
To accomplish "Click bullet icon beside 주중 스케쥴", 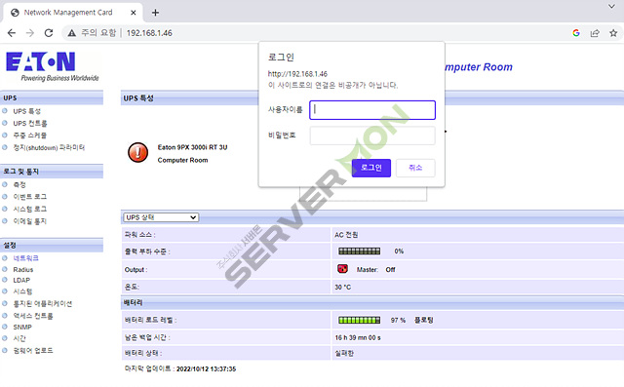I will 5,135.
